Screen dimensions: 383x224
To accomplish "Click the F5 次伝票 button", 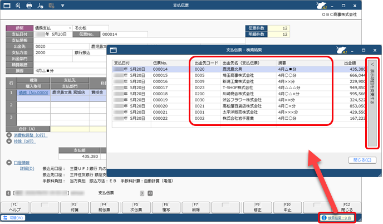I will pos(136,207).
